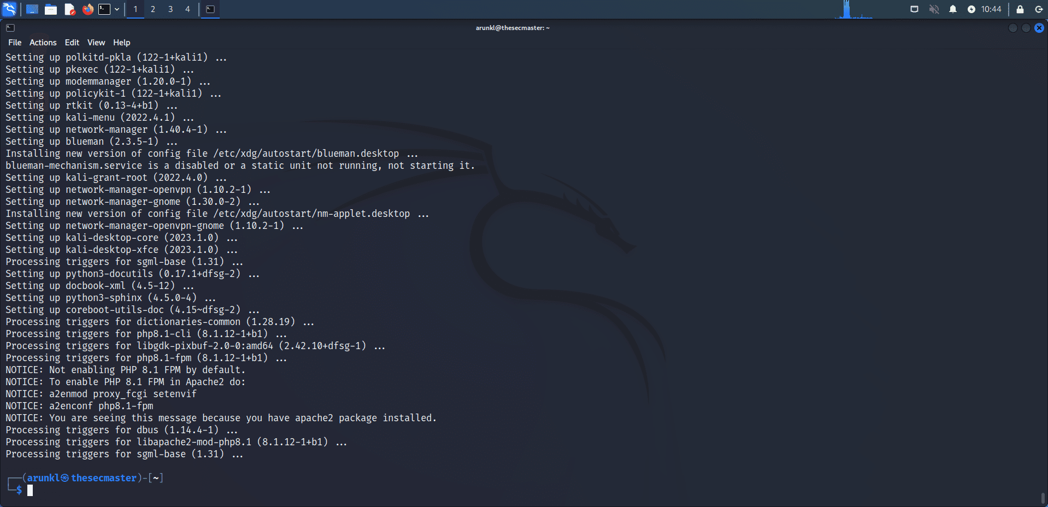Open the View menu in terminal
Screen dimensions: 1048x507
pyautogui.click(x=96, y=43)
